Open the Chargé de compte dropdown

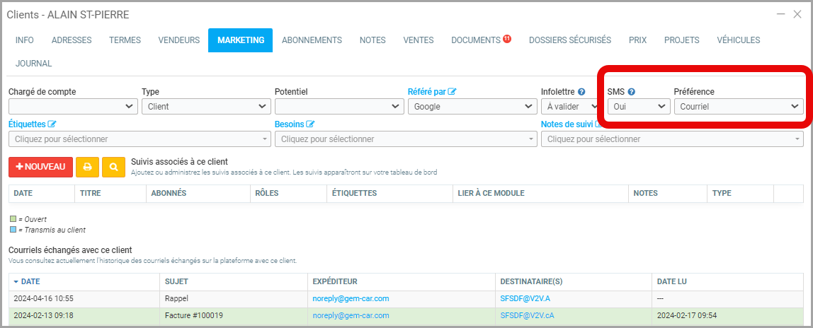[x=73, y=107]
